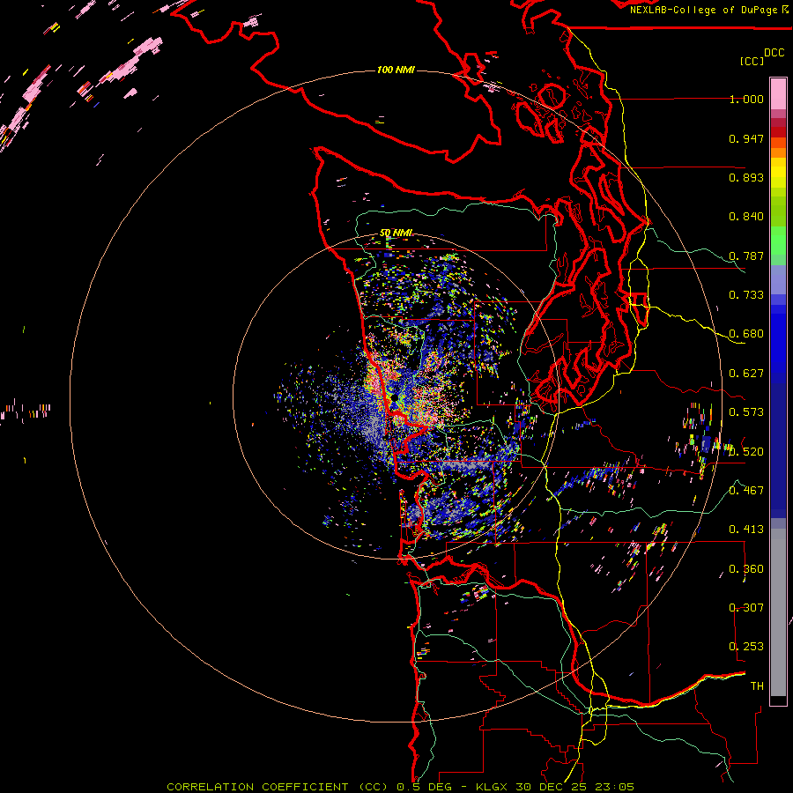
Task: Click the 0.360 color scale value
Action: (746, 569)
